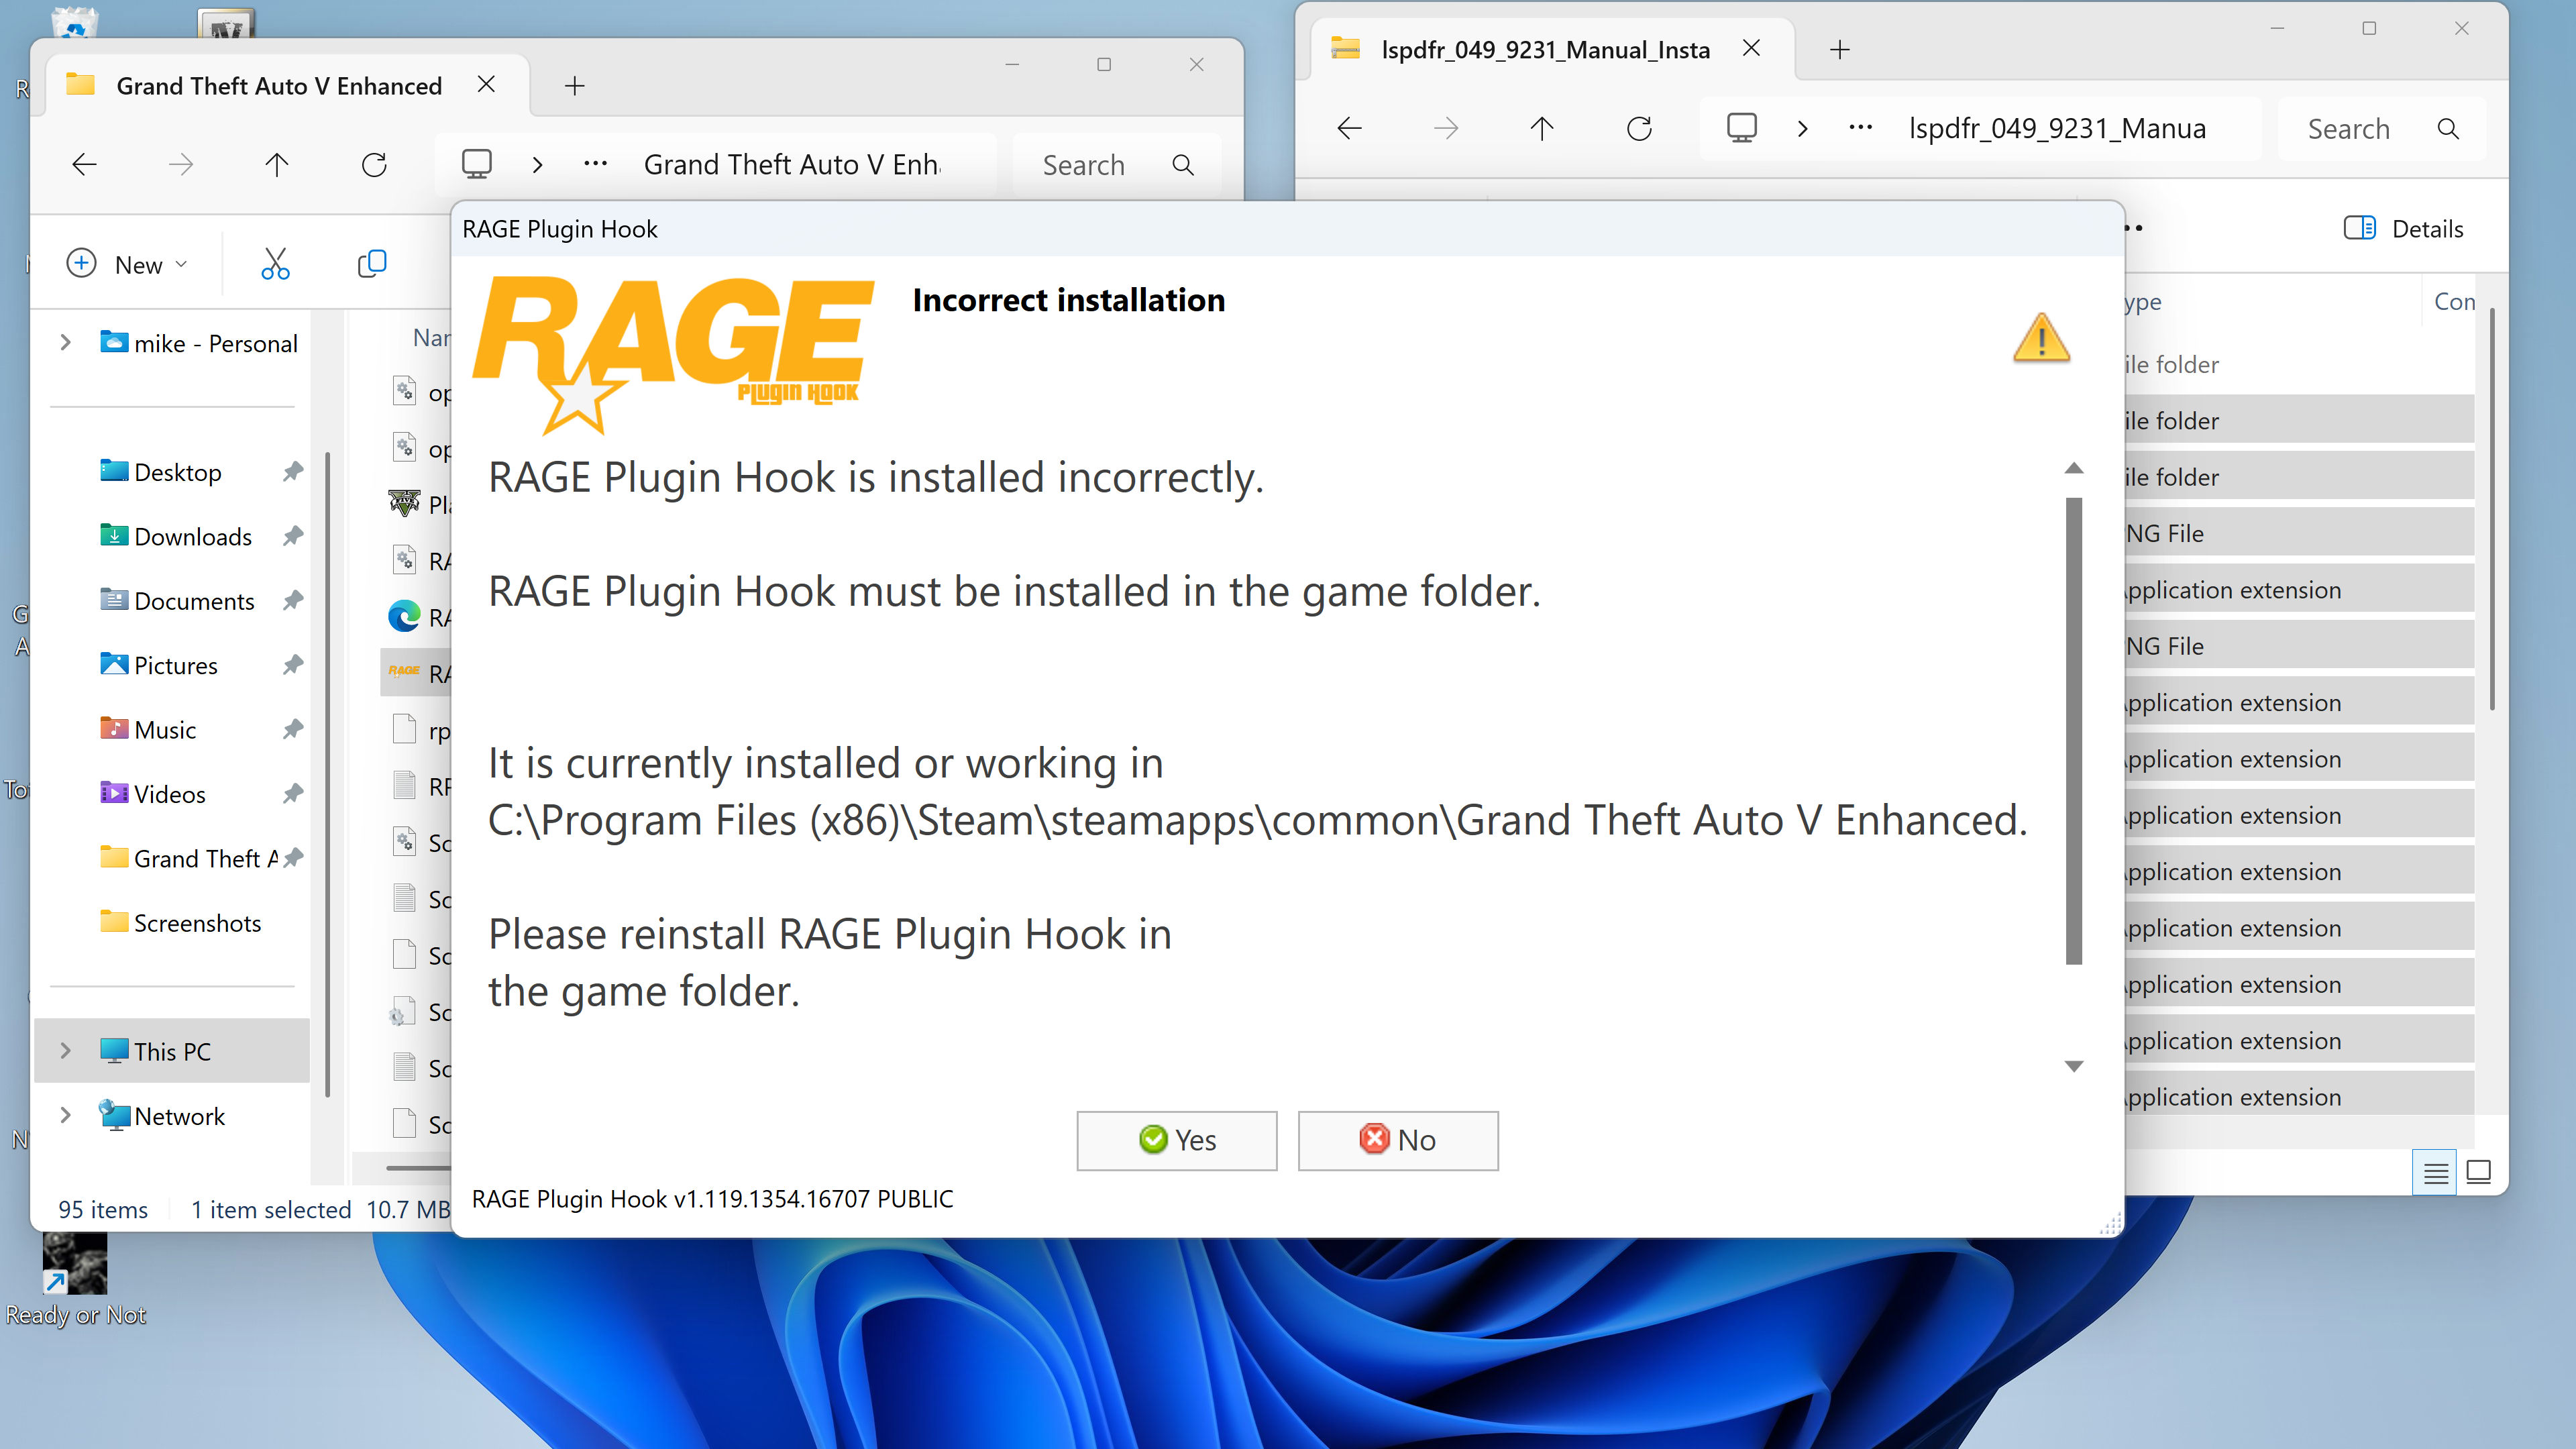Click back arrow in lspdfr window
This screenshot has height=1449, width=2576.
click(x=1349, y=129)
